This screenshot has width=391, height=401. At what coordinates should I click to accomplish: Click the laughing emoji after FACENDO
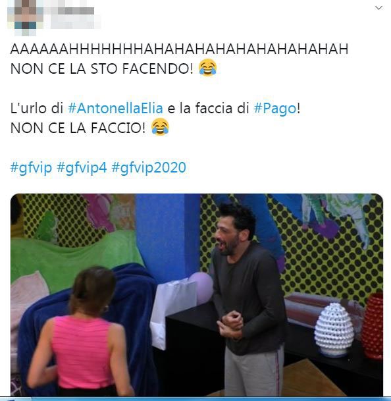(x=208, y=68)
